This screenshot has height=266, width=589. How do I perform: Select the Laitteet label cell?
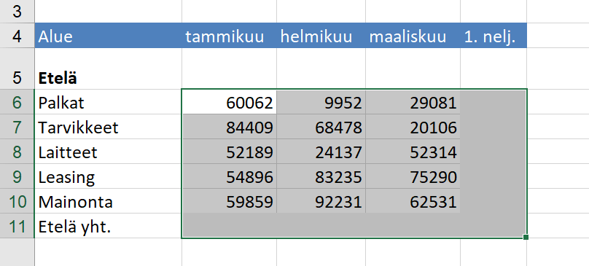[108, 152]
